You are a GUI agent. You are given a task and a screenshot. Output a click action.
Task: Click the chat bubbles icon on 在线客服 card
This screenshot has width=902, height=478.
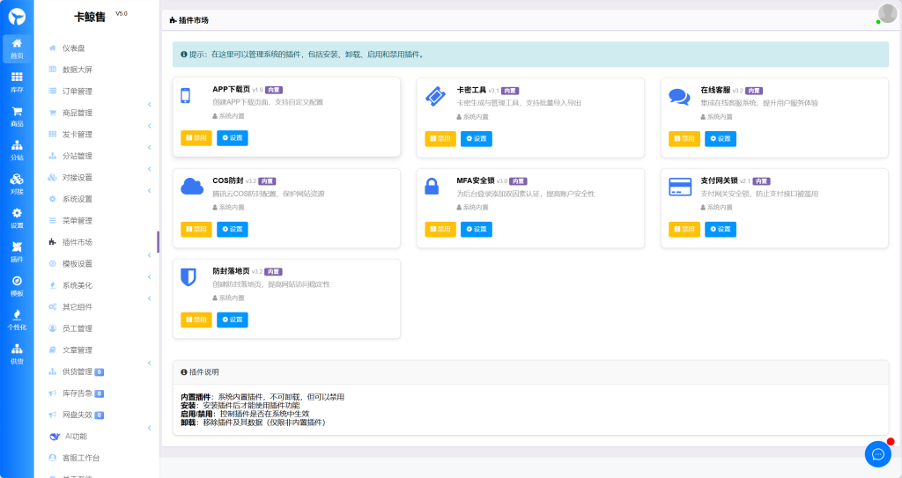pos(679,97)
